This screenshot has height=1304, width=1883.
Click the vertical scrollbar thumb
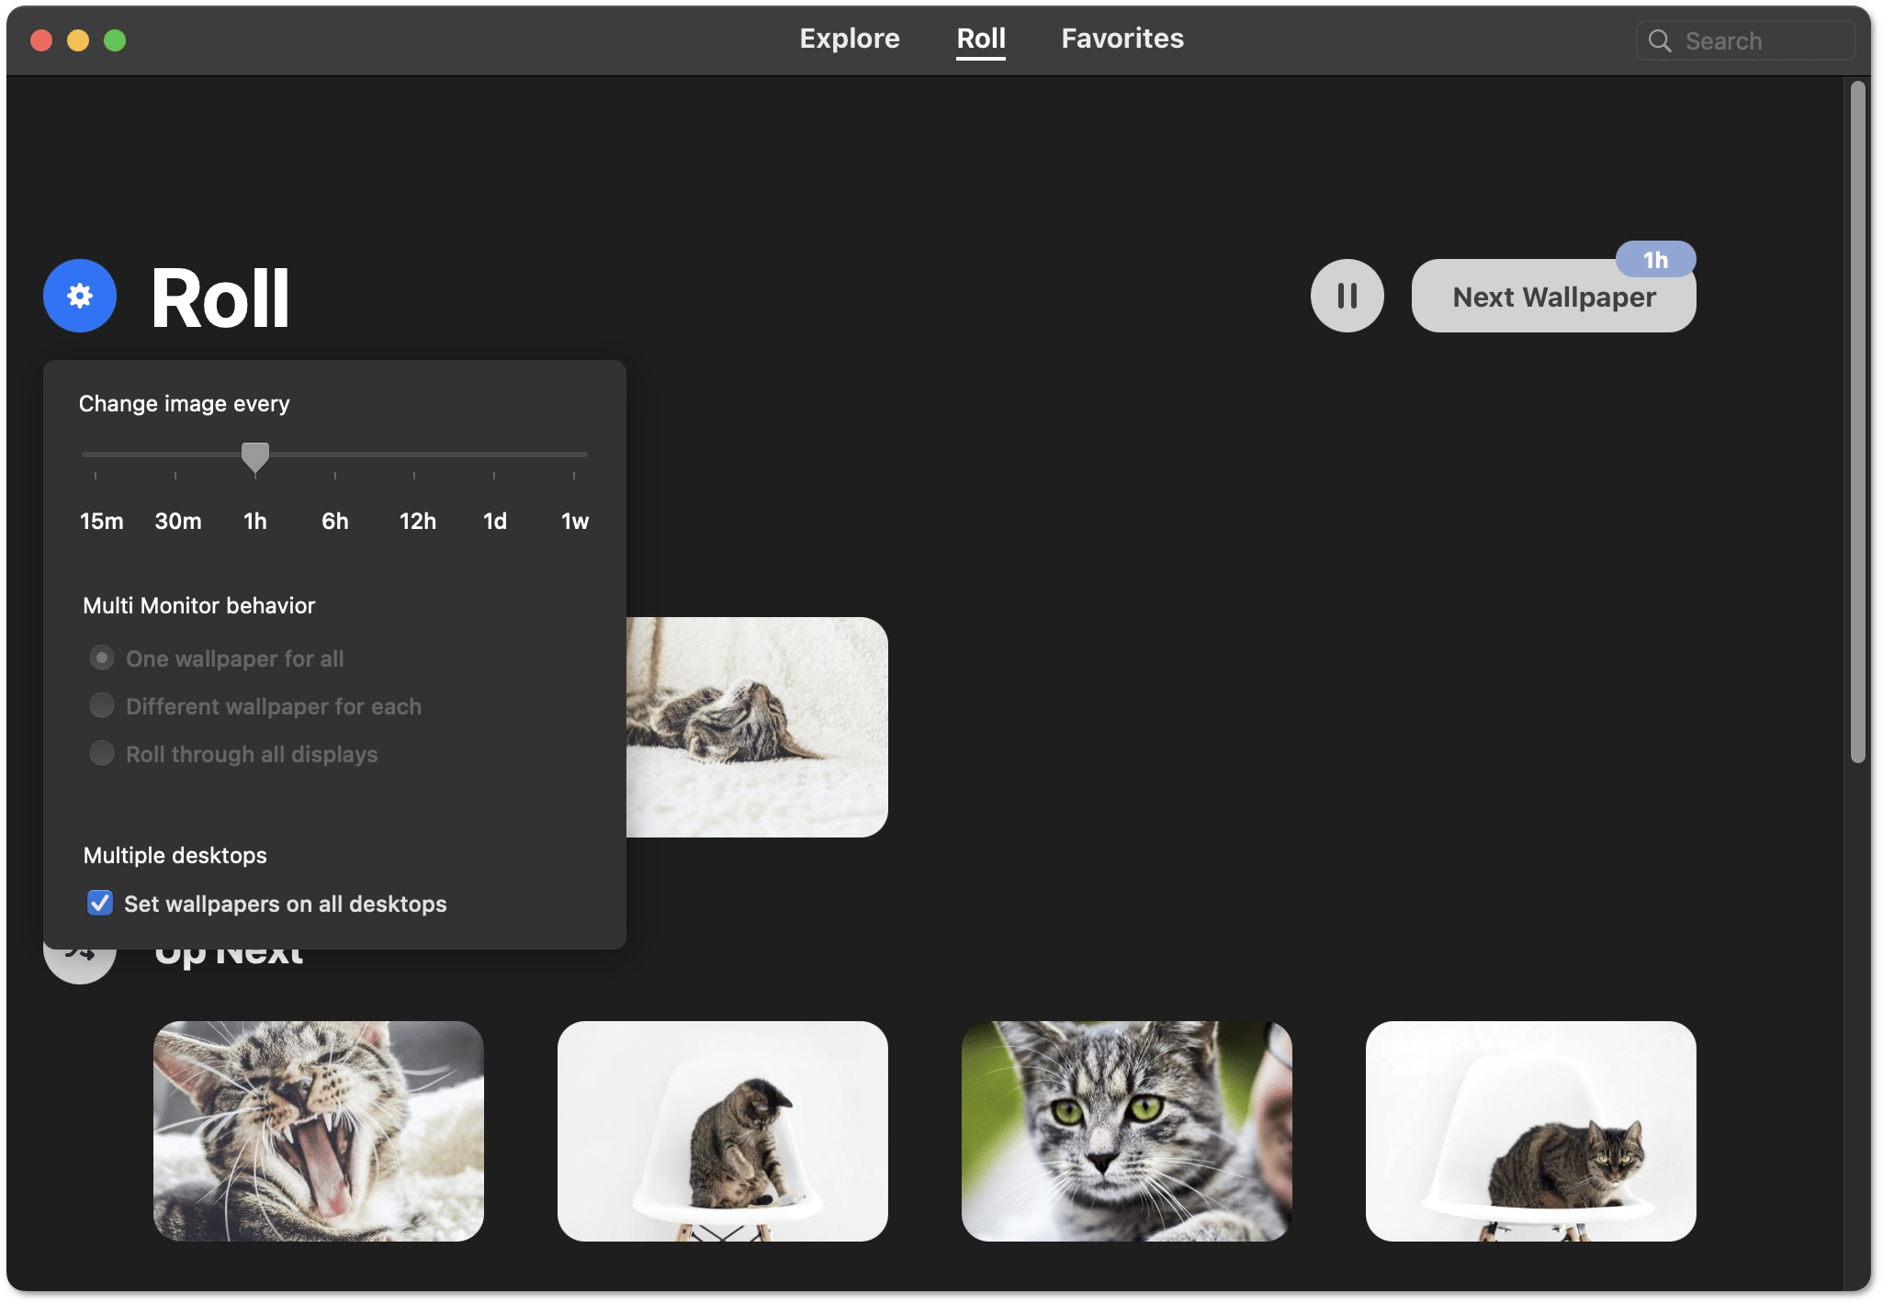pos(1857,422)
